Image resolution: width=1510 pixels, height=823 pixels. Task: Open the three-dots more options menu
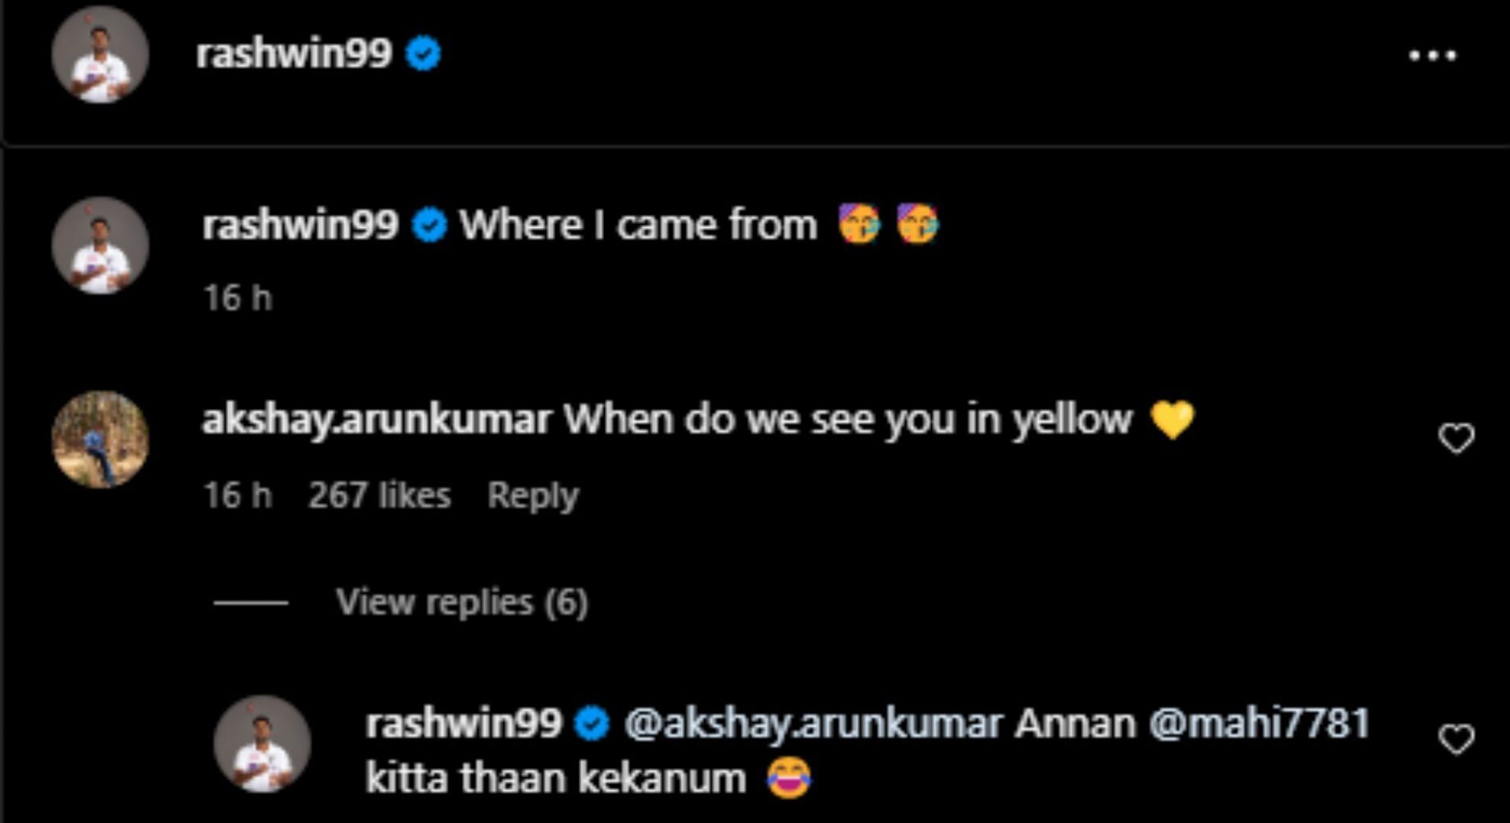click(1432, 55)
